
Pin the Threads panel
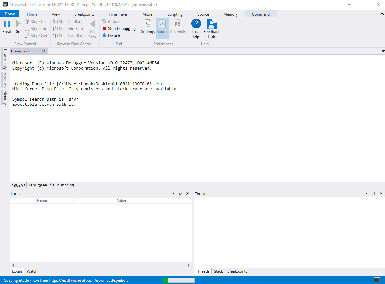(374, 193)
